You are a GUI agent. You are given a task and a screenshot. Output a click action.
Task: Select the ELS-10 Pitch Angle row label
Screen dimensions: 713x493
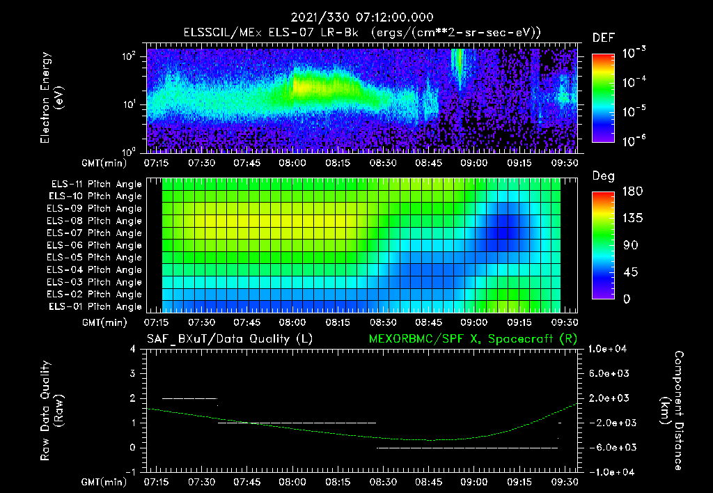(x=95, y=196)
